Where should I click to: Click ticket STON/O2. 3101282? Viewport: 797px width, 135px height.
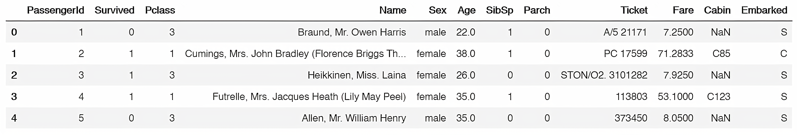click(x=604, y=75)
